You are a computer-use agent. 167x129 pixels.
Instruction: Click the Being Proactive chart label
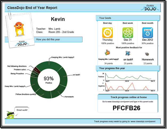pyautogui.click(x=17, y=74)
